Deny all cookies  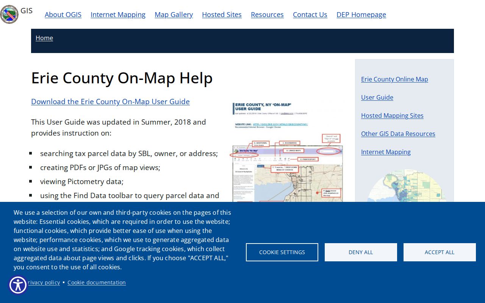pos(361,252)
